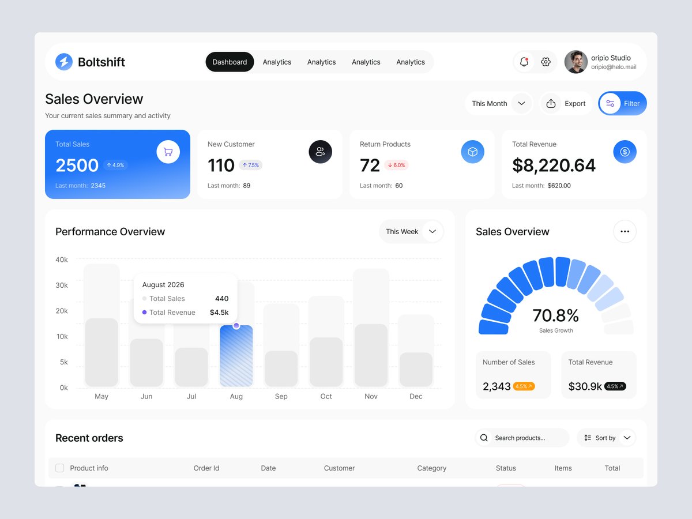The width and height of the screenshot is (692, 519).
Task: Click the orange 4.5% badge under Number of Sales
Action: pos(524,386)
